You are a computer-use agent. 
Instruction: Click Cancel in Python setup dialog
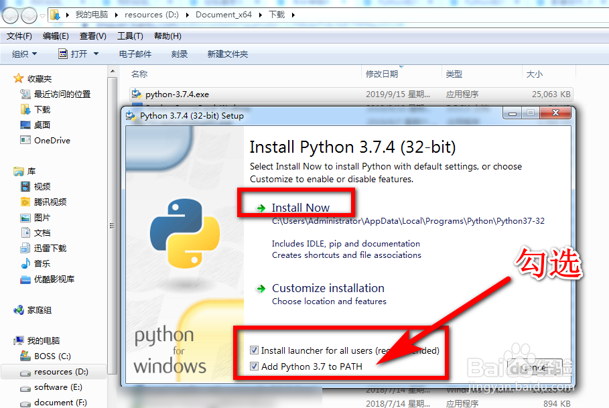point(535,367)
